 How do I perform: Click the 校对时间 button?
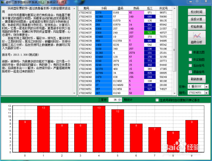[197, 12]
